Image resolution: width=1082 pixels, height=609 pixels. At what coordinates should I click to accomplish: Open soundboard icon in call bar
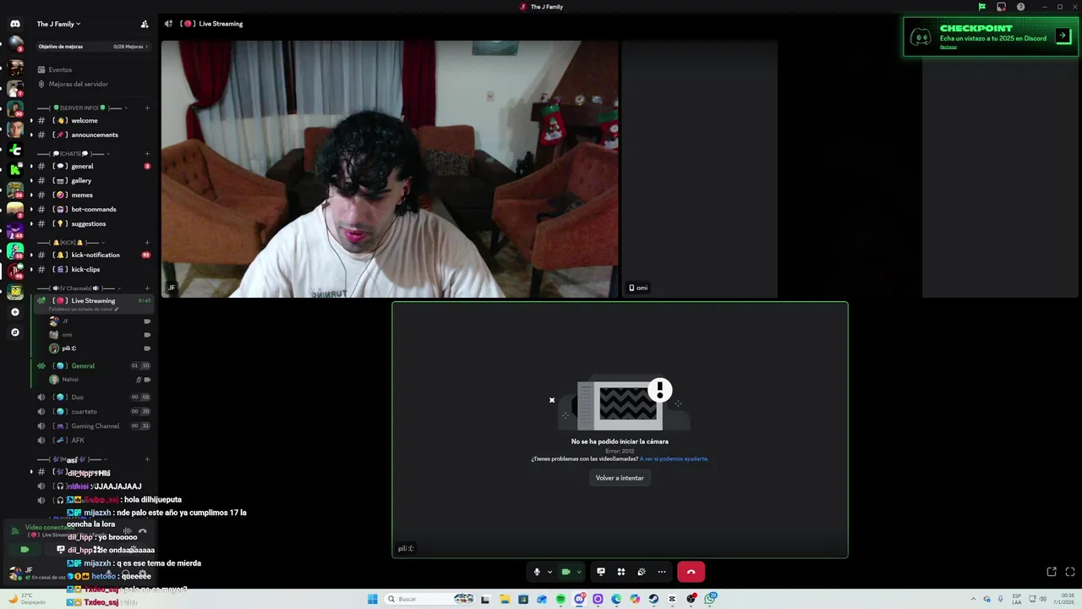tap(642, 572)
